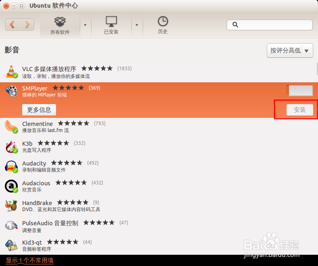Click the More Info (更多信息) button for SMPlayer
This screenshot has height=266, width=318.
coord(39,110)
